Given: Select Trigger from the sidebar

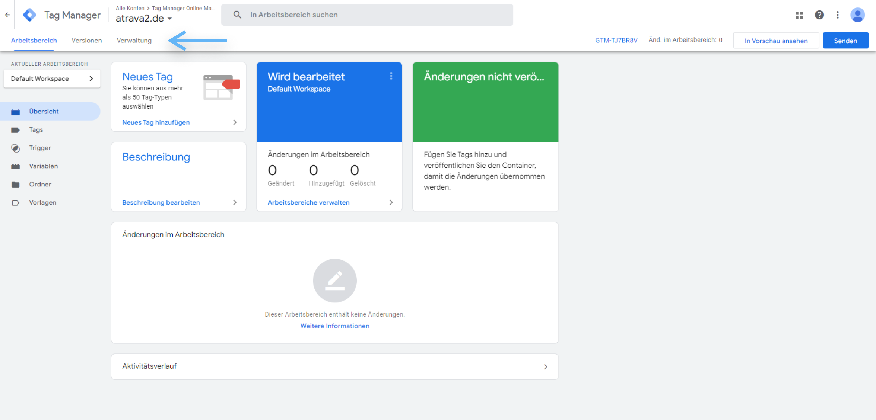Looking at the screenshot, I should pos(40,148).
